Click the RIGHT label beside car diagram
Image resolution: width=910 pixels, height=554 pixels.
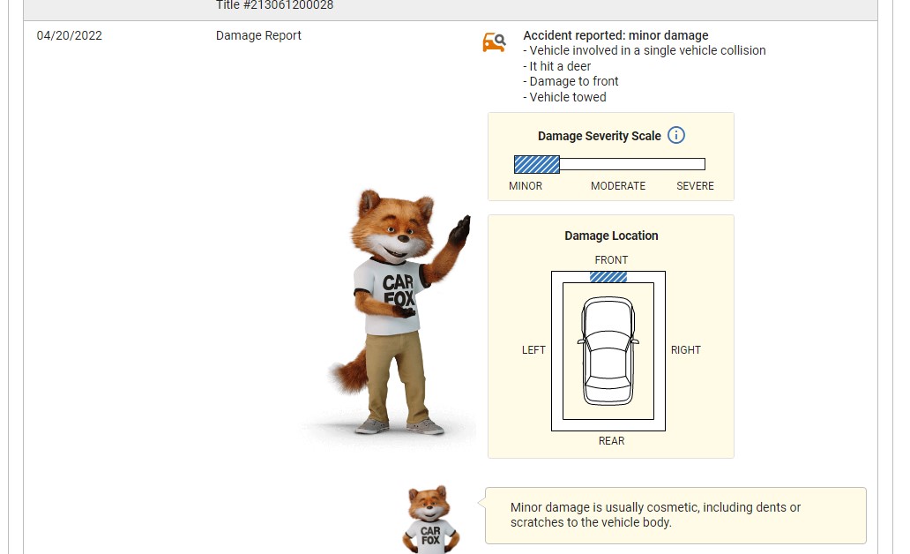pos(685,350)
